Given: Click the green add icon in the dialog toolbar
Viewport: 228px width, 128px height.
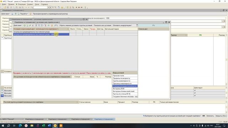Looking at the screenshot, I should [x=25, y=25].
